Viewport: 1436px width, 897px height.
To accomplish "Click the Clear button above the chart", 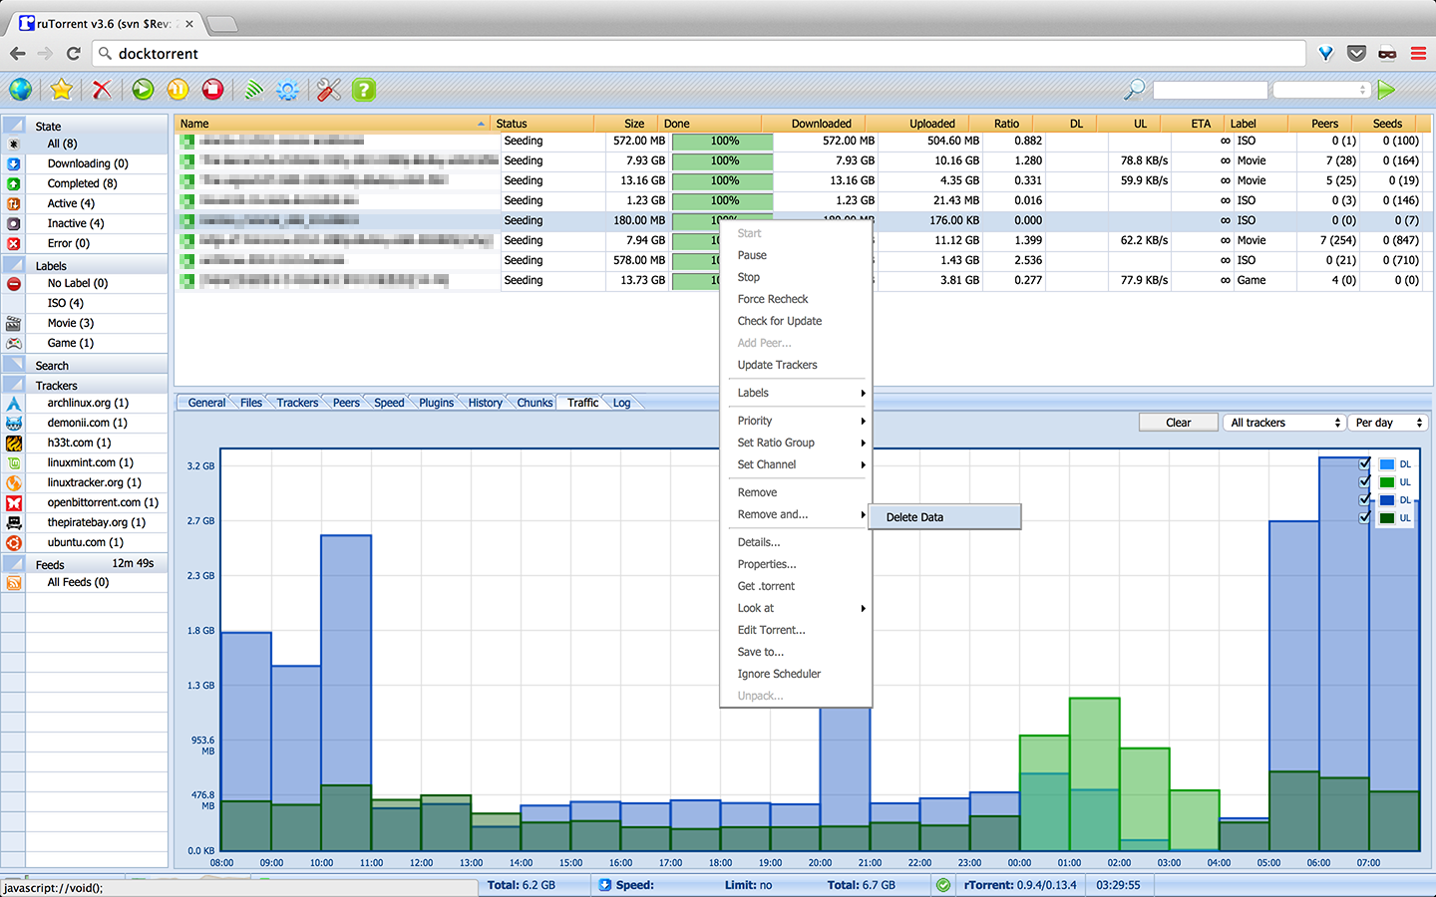I will (x=1178, y=423).
